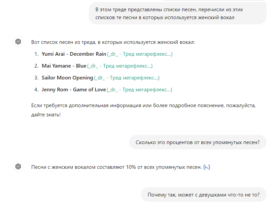278x208 pixels.
Task: Click the bold title "Yumi Arai - December Rain"
Action: click(x=74, y=54)
